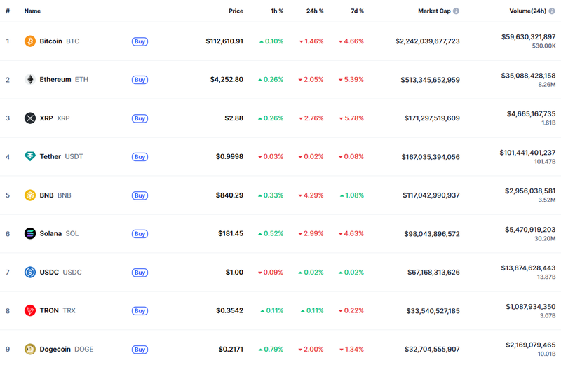Image resolution: width=561 pixels, height=365 pixels.
Task: Click the USDC blue logo icon
Action: click(x=30, y=273)
